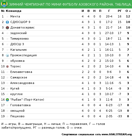Image resolution: width=132 pixels, height=136 pixels.
Task: Click the "Рыбак" (Порт-Катон) team logo
Action: (x=7, y=100)
